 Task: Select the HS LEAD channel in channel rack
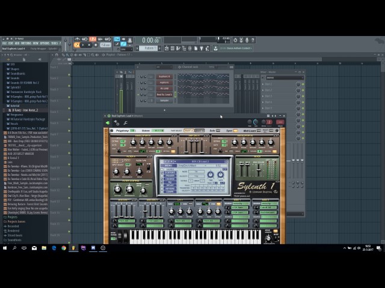[164, 88]
